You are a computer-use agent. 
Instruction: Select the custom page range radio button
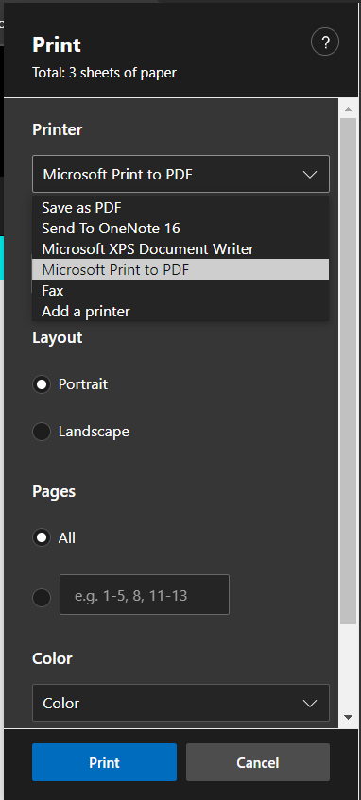coord(42,598)
